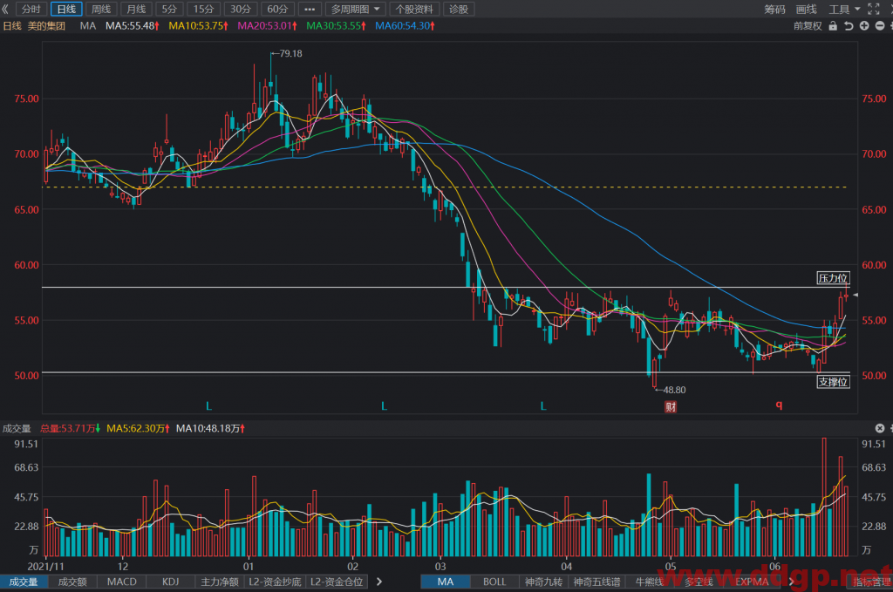Open the 前复权 adjustment selector
This screenshot has height=592, width=893.
pos(808,25)
